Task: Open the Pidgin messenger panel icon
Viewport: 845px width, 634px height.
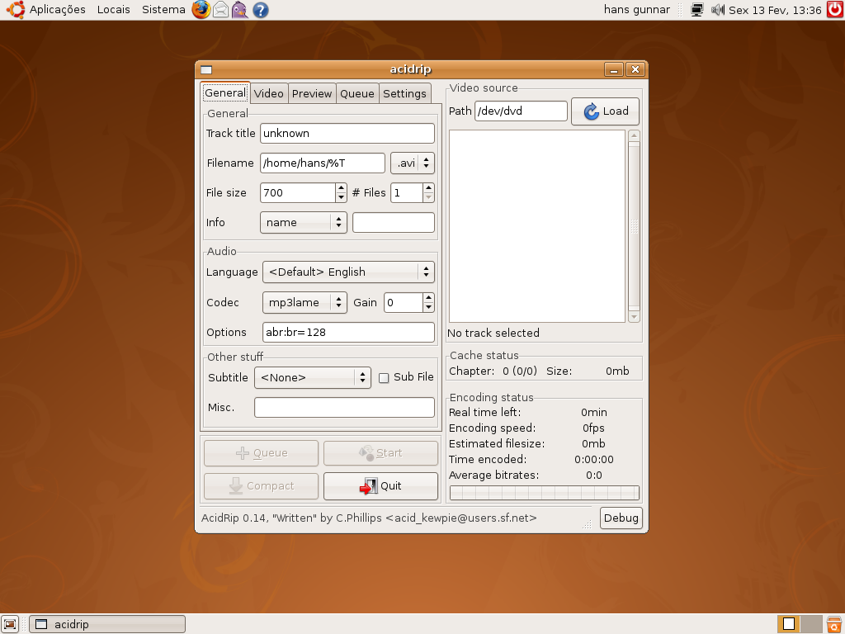Action: tap(240, 10)
